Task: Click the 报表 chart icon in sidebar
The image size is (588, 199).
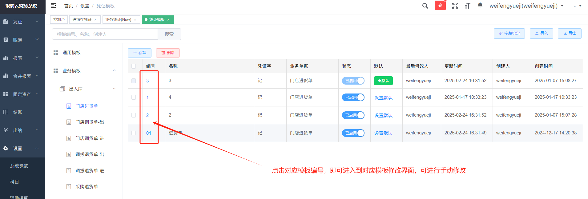Action: click(6, 58)
